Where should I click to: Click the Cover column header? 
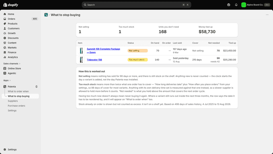(195, 43)
